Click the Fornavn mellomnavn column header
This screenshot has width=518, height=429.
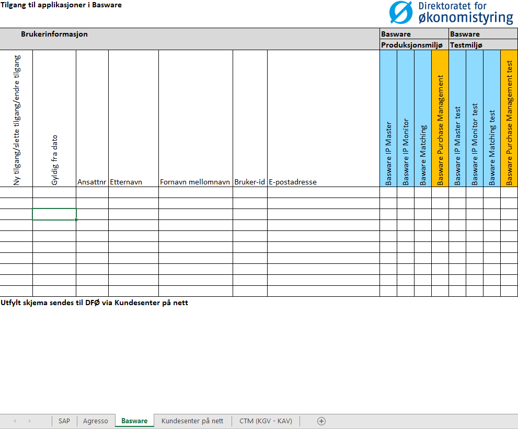pyautogui.click(x=195, y=119)
